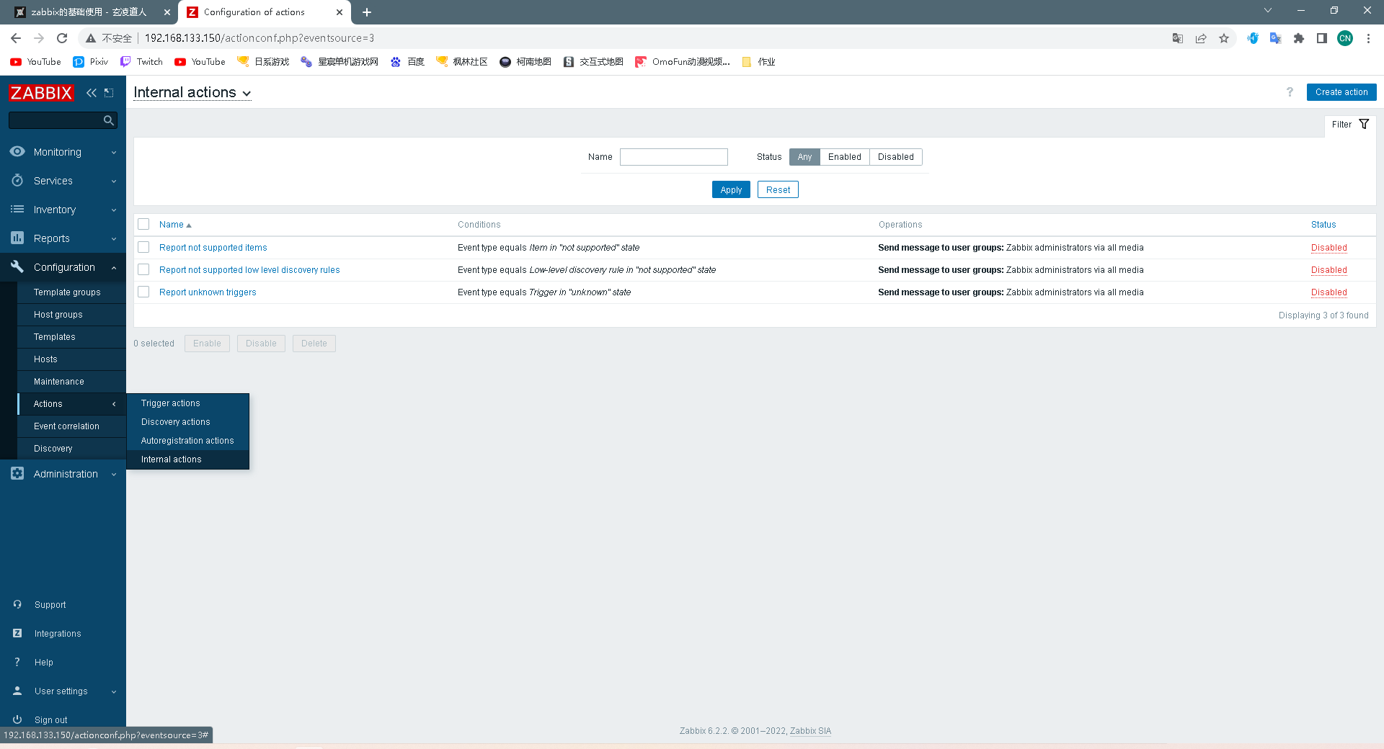Open the YouTube bookmark next to Twitch
The width and height of the screenshot is (1384, 749).
point(200,62)
